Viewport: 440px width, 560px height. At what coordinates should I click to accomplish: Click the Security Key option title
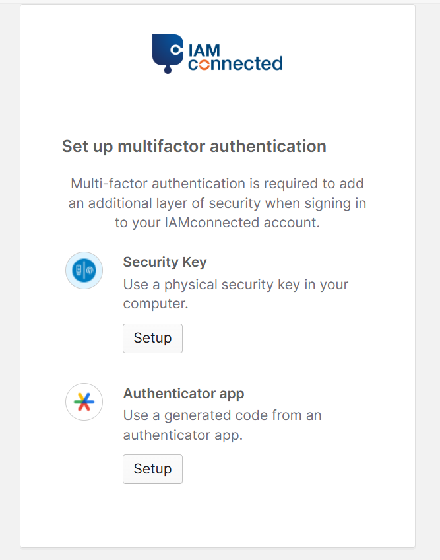pyautogui.click(x=165, y=262)
